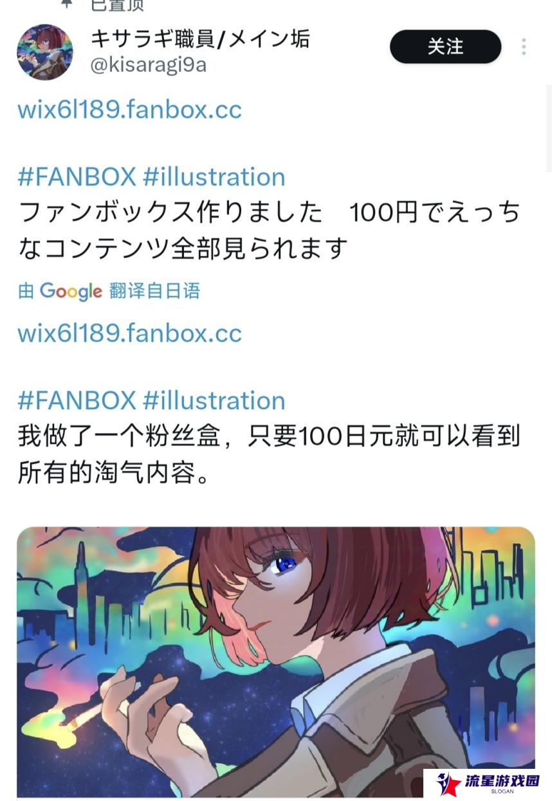Follow the account with 关注 button
This screenshot has width=552, height=801.
point(445,46)
